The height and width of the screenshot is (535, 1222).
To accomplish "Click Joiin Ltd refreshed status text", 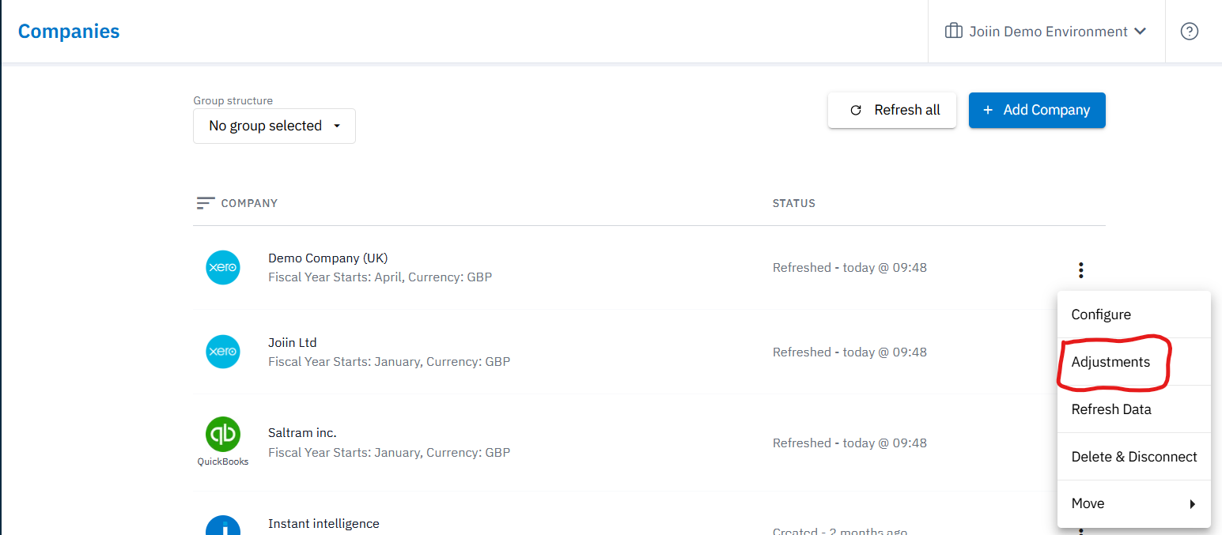I will [x=849, y=352].
